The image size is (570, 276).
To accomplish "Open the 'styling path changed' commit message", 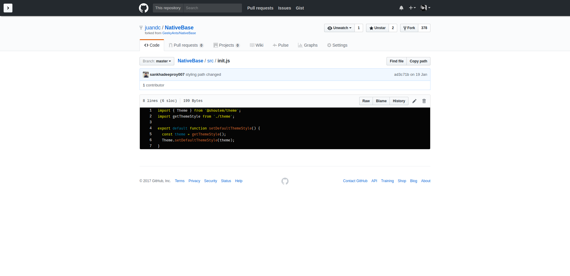I will pos(203,75).
